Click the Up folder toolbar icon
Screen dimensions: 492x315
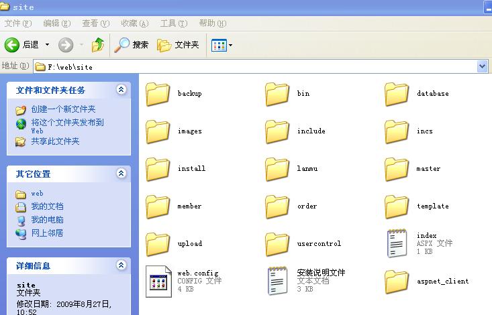[x=98, y=45]
